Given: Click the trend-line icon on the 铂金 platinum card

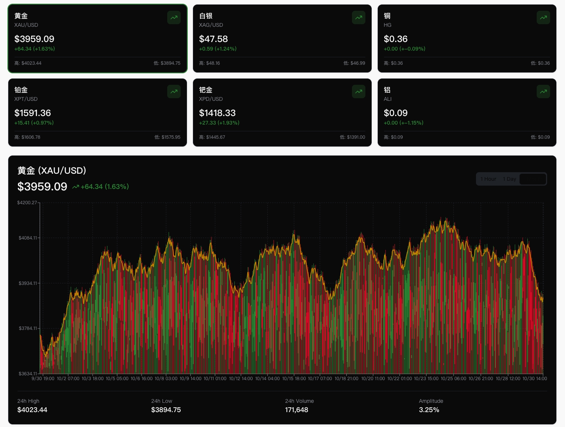Looking at the screenshot, I should coord(174,91).
